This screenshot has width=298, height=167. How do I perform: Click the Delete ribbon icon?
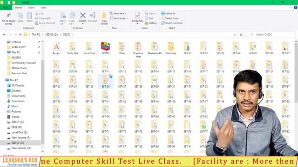coord(83,18)
